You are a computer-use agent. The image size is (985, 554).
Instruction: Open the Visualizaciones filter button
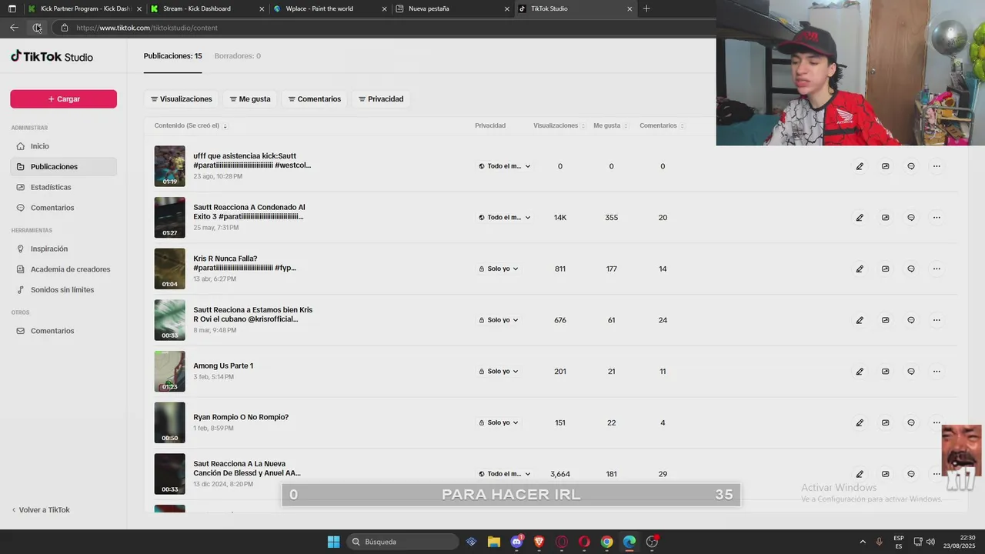coord(181,99)
